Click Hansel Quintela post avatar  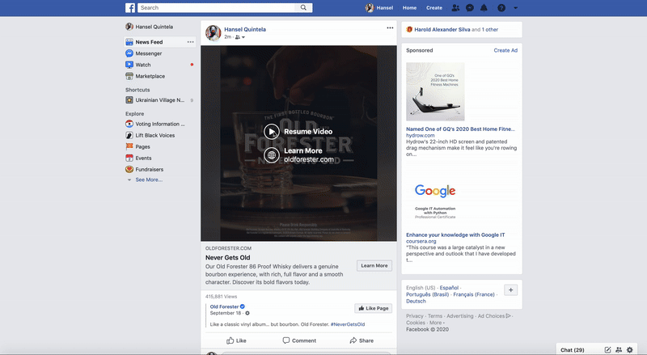[x=214, y=32]
